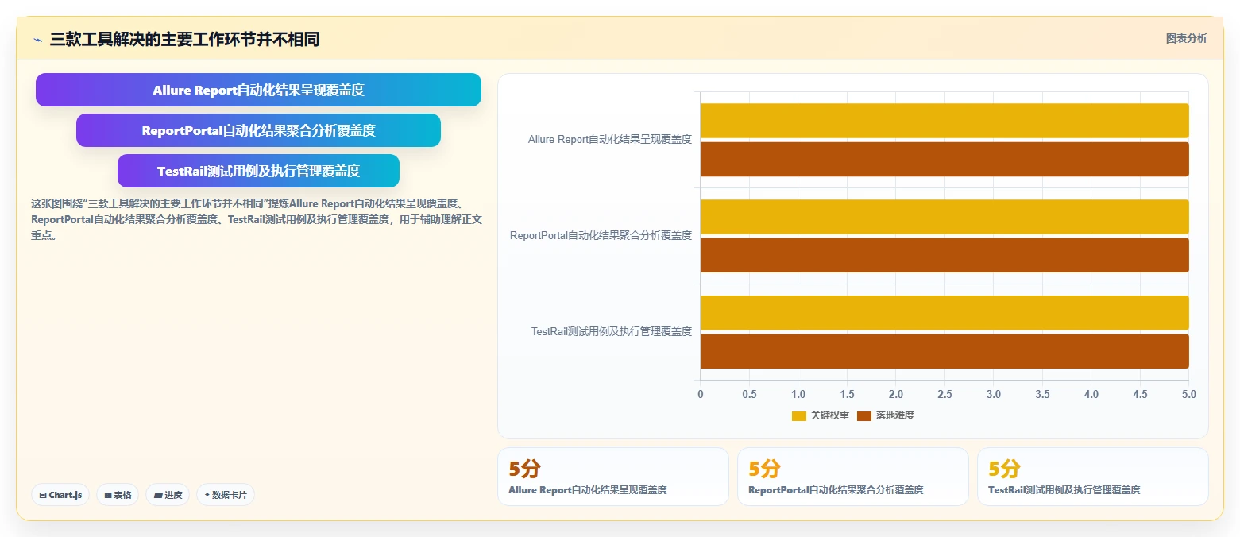Select the ReportPortal自动化结果聚合分析覆盖度 gradient pill
This screenshot has width=1240, height=537.
coord(258,130)
